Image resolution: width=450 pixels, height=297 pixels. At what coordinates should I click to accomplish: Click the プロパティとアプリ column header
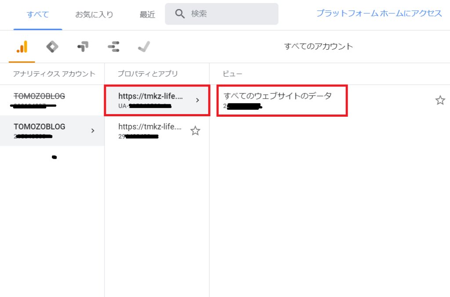[148, 74]
